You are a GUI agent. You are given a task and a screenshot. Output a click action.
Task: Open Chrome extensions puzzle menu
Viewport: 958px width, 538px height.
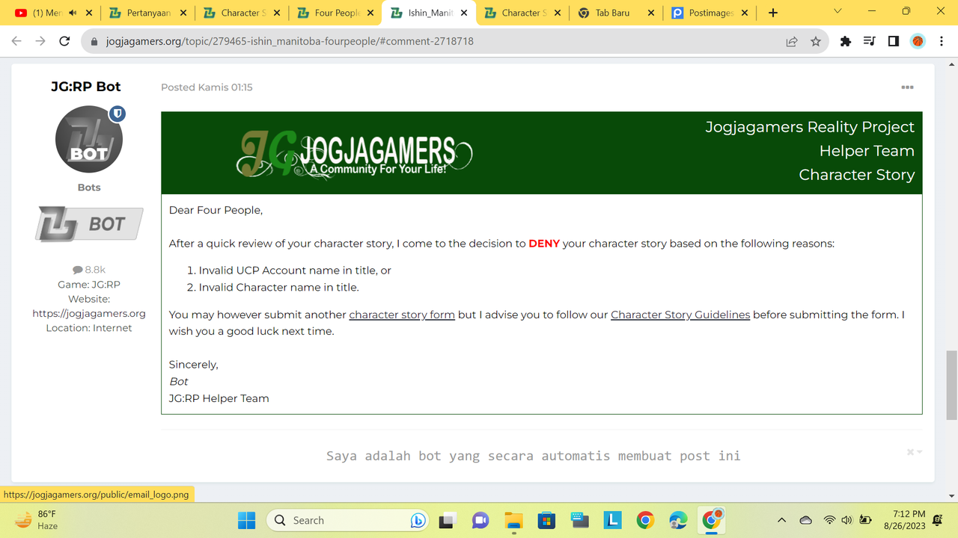tap(846, 42)
